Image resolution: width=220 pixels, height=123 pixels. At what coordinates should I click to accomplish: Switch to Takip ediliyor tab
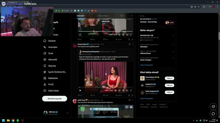103,16
